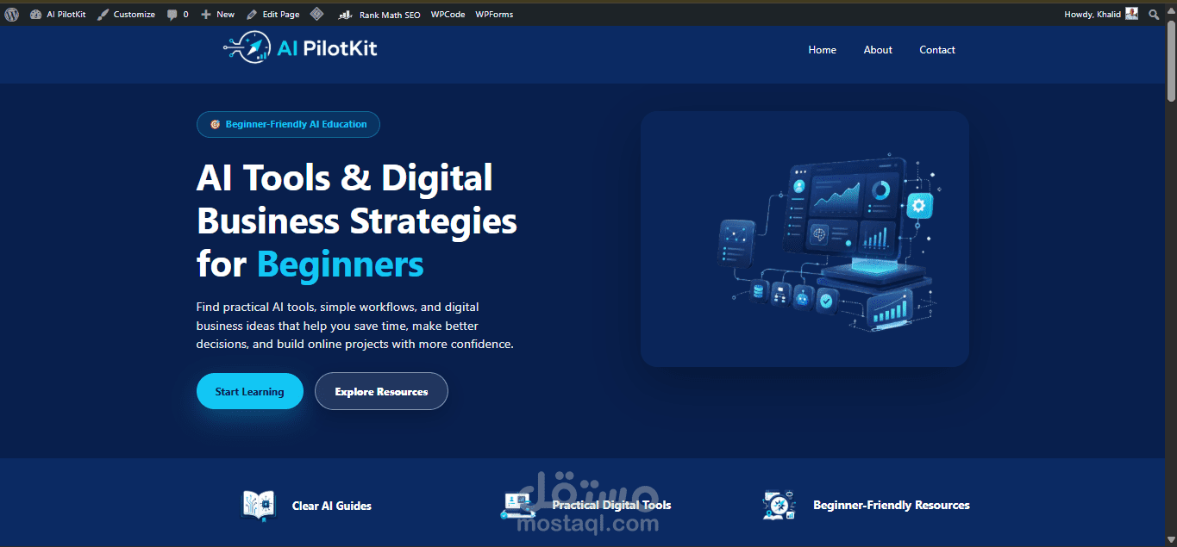Image resolution: width=1177 pixels, height=547 pixels.
Task: Open the WordPress logo menu
Action: point(12,14)
